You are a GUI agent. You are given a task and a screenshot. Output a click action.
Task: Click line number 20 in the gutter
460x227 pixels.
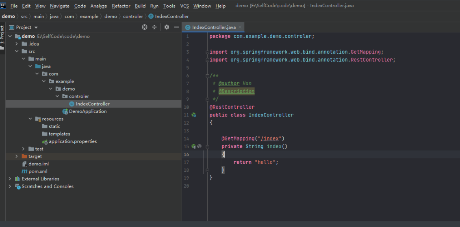186,186
